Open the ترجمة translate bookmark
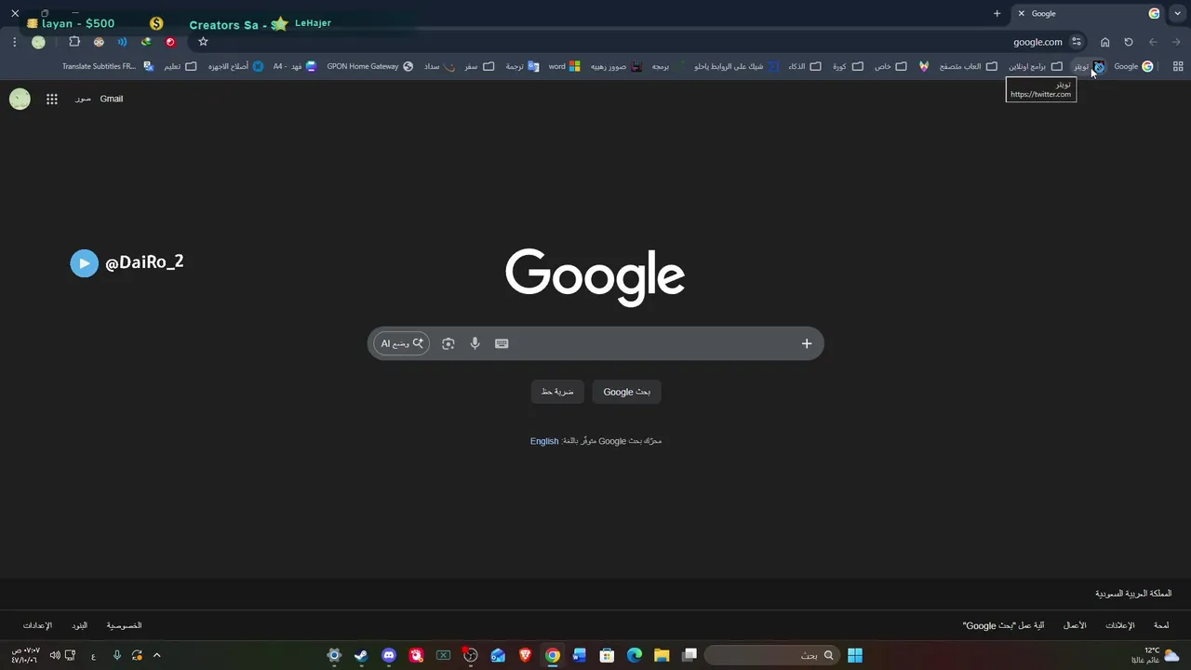This screenshot has width=1191, height=670. click(522, 66)
